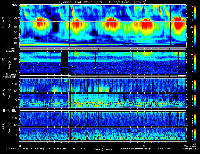Viewport: 200px width, 154px height.
Task: Click the 6 hour tick label
Action: pos(61,146)
